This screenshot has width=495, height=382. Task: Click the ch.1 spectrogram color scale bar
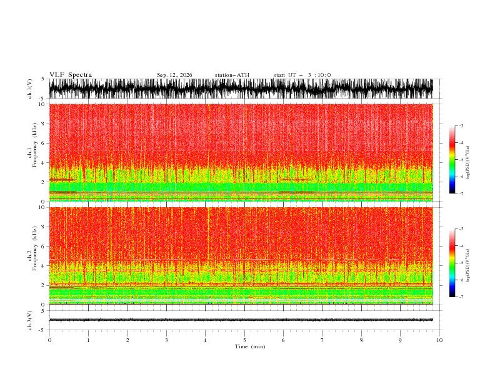[x=452, y=160]
